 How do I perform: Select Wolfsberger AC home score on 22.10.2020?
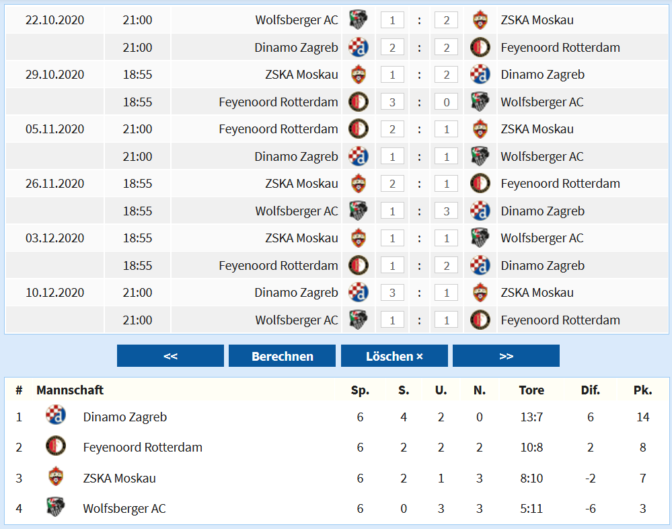coord(392,20)
